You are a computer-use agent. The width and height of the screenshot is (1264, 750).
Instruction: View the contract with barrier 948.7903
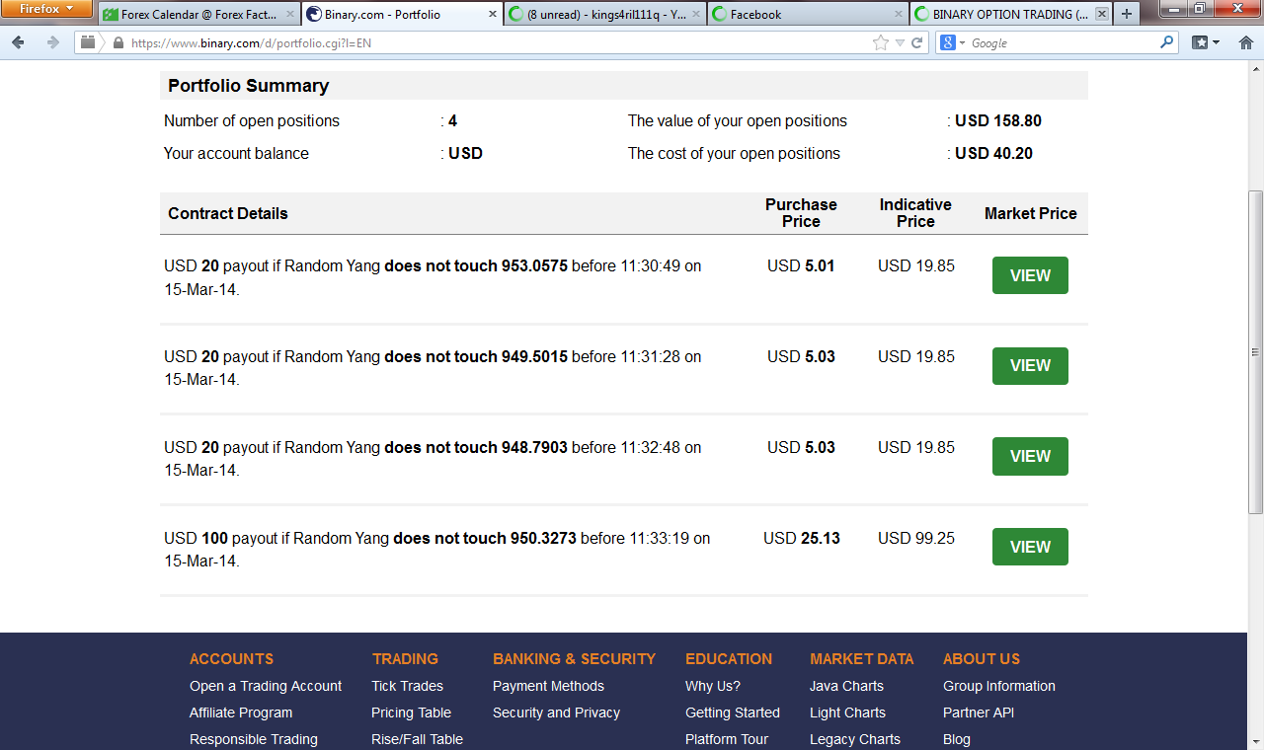tap(1030, 457)
